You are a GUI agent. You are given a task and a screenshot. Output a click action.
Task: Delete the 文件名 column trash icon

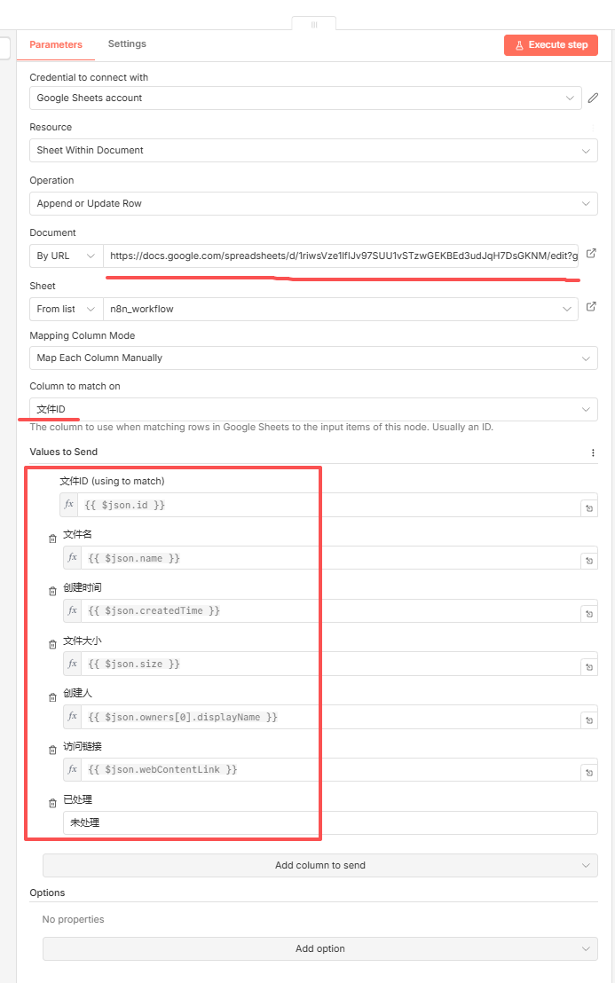(52, 539)
